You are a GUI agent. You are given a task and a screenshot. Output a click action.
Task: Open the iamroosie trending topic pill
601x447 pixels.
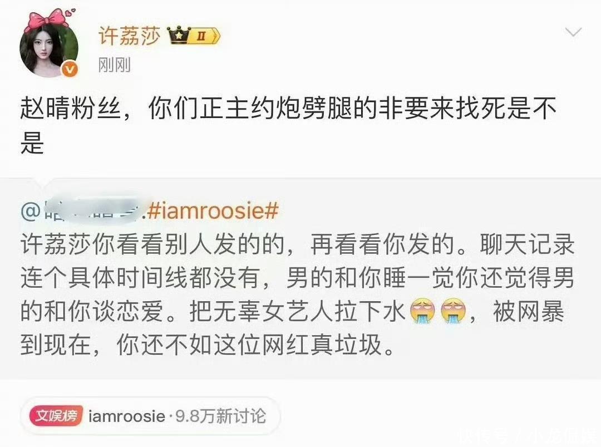click(150, 416)
